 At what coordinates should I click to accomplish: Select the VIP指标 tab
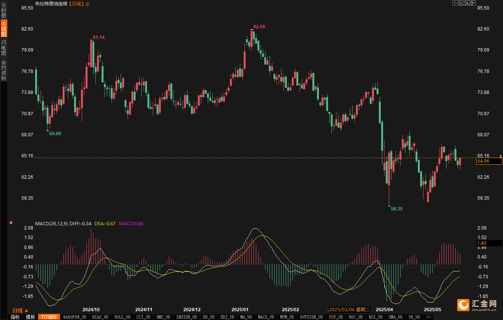point(49,317)
